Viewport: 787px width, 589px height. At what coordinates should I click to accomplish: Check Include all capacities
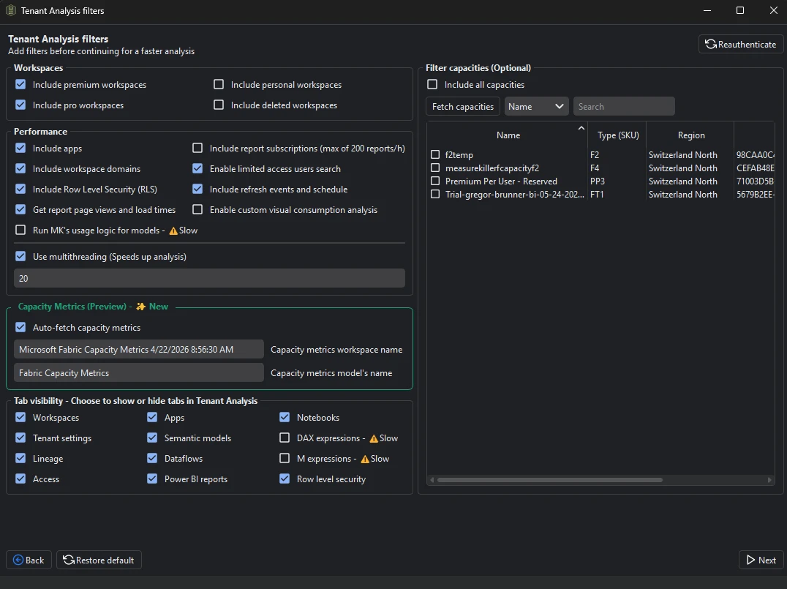[x=432, y=84]
